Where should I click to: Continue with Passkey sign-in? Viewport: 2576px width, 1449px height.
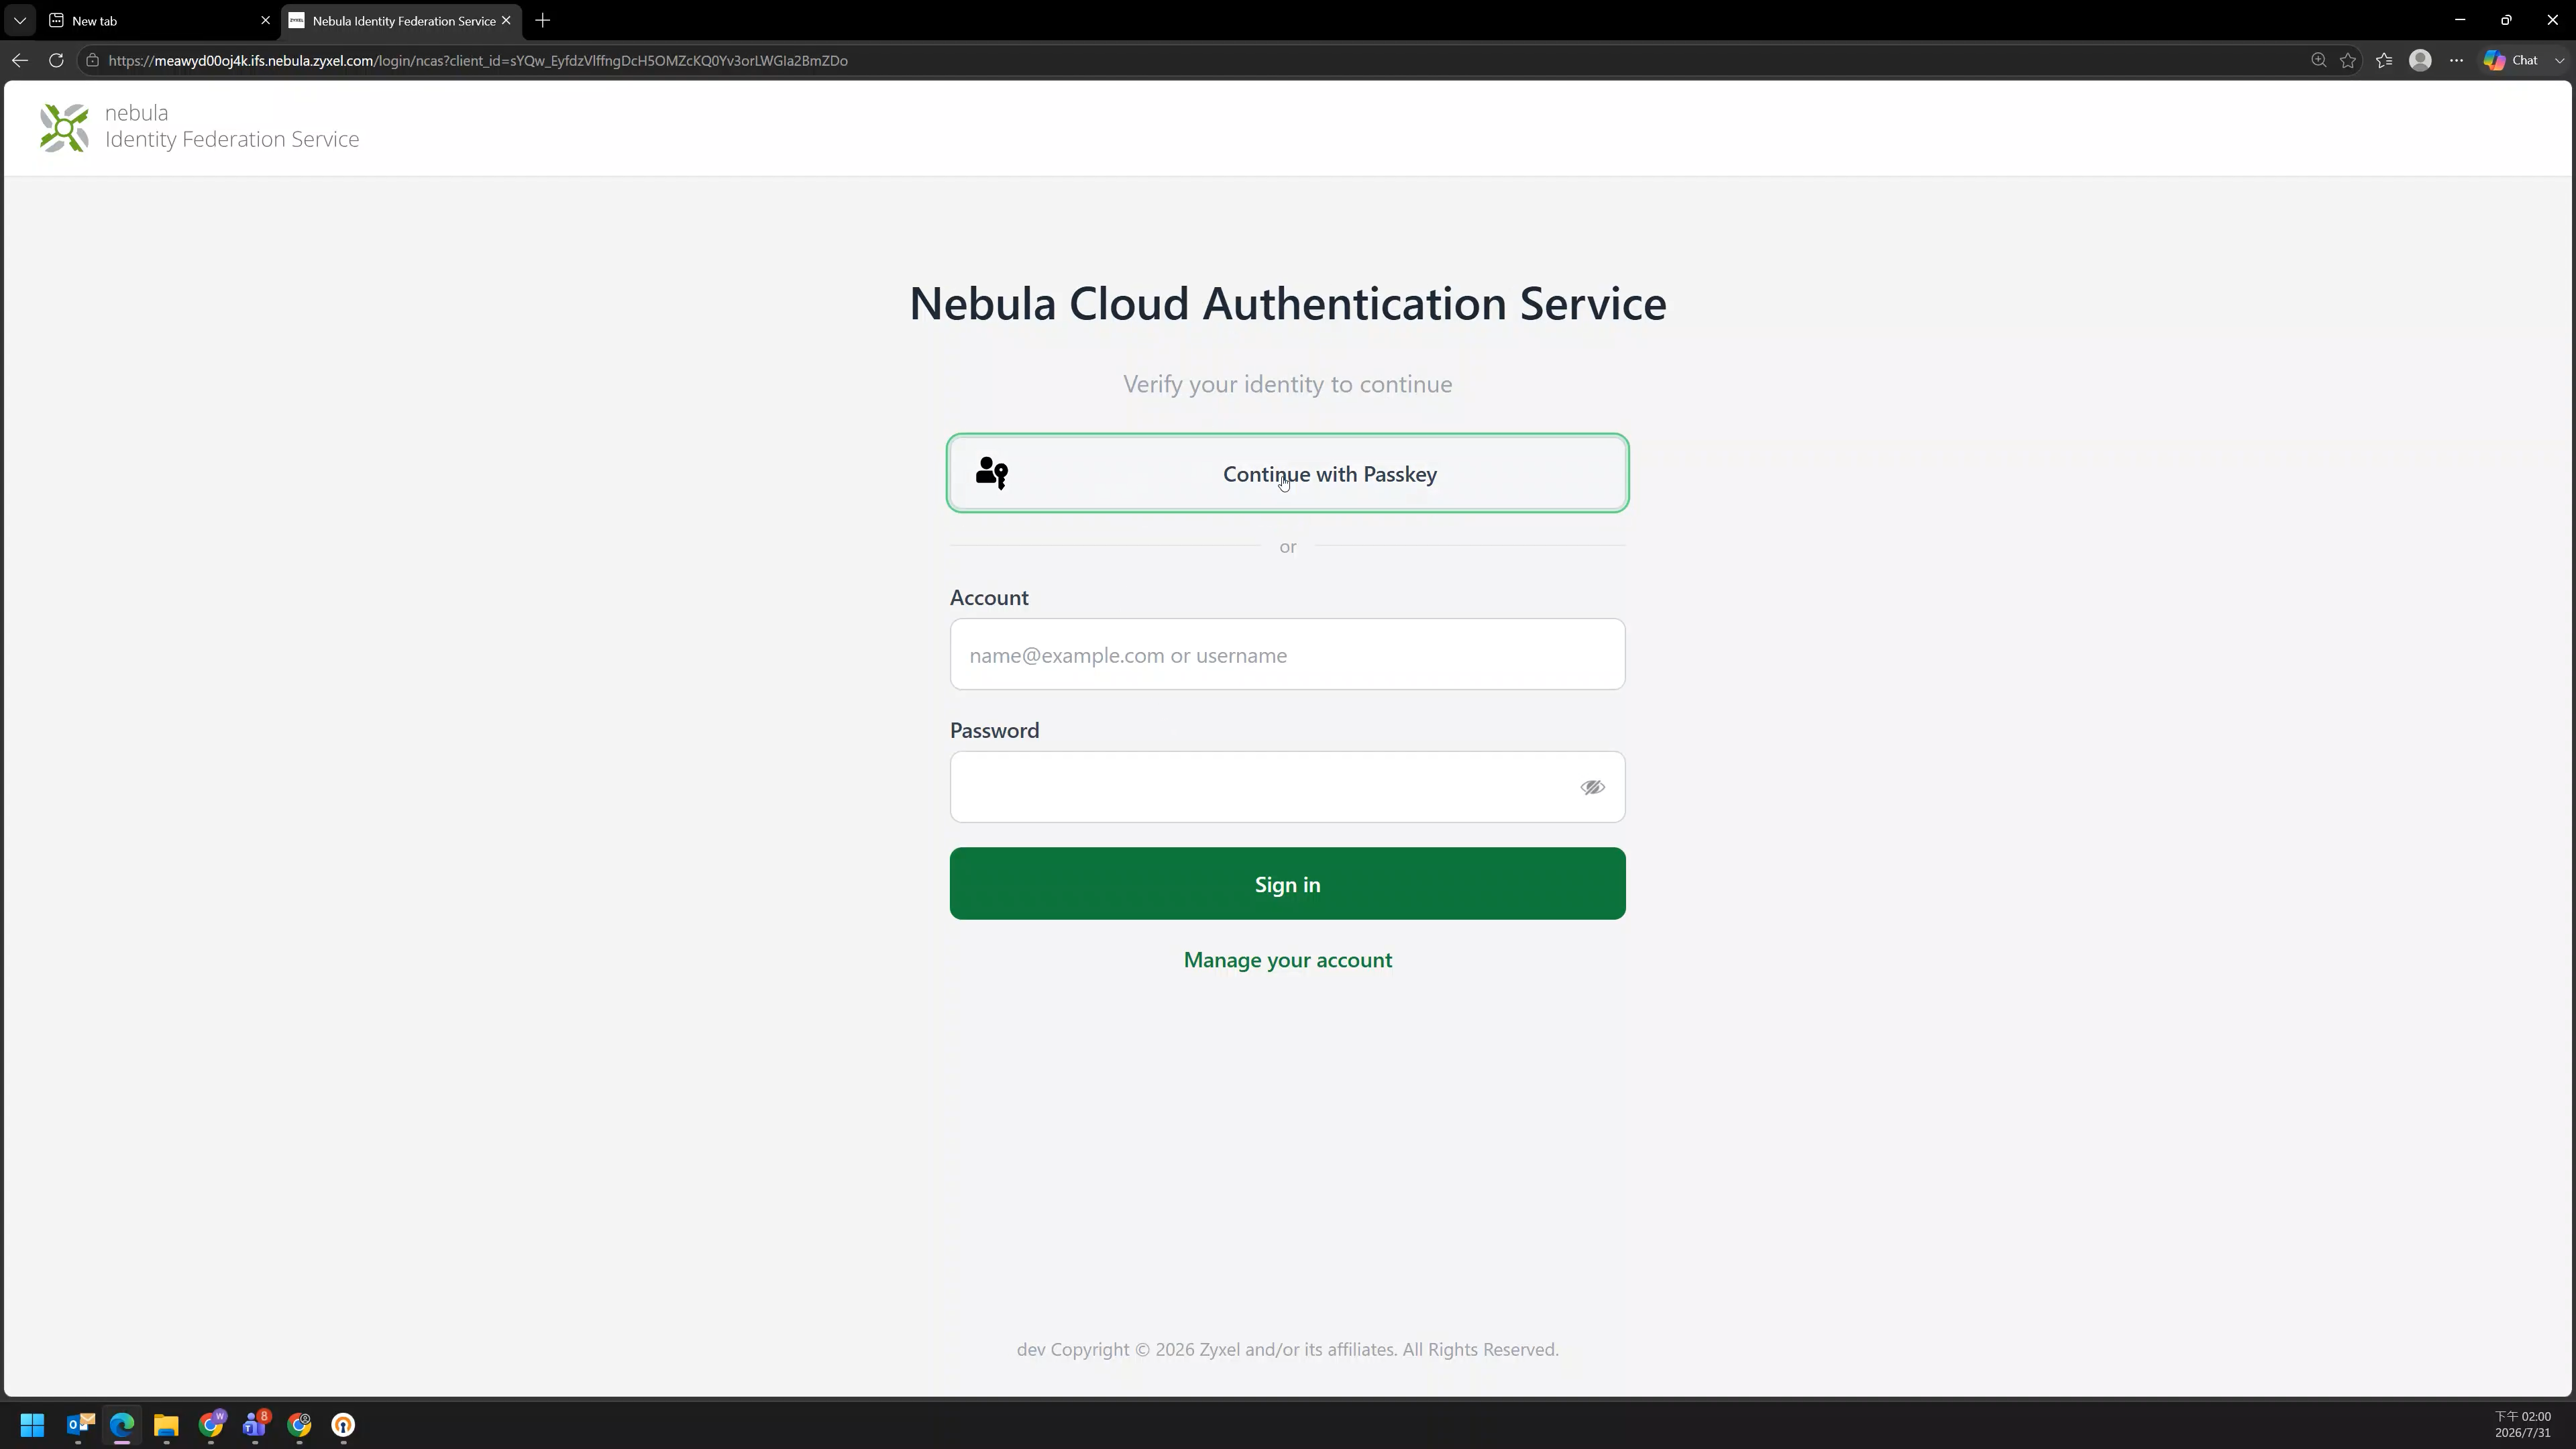(1288, 474)
